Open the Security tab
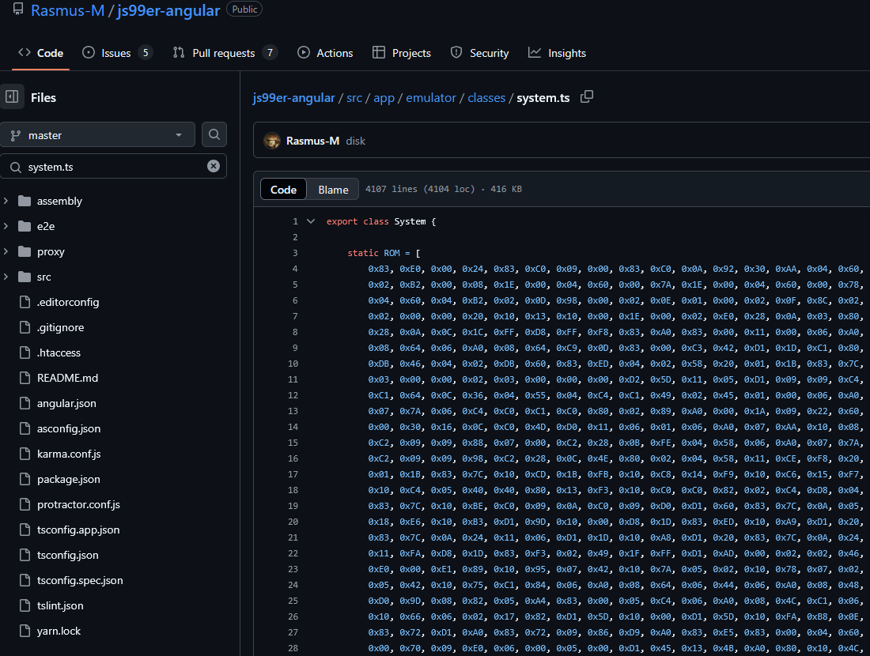Viewport: 870px width, 656px height. (479, 53)
